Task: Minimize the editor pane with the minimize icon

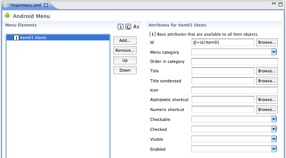Action: (x=274, y=3)
